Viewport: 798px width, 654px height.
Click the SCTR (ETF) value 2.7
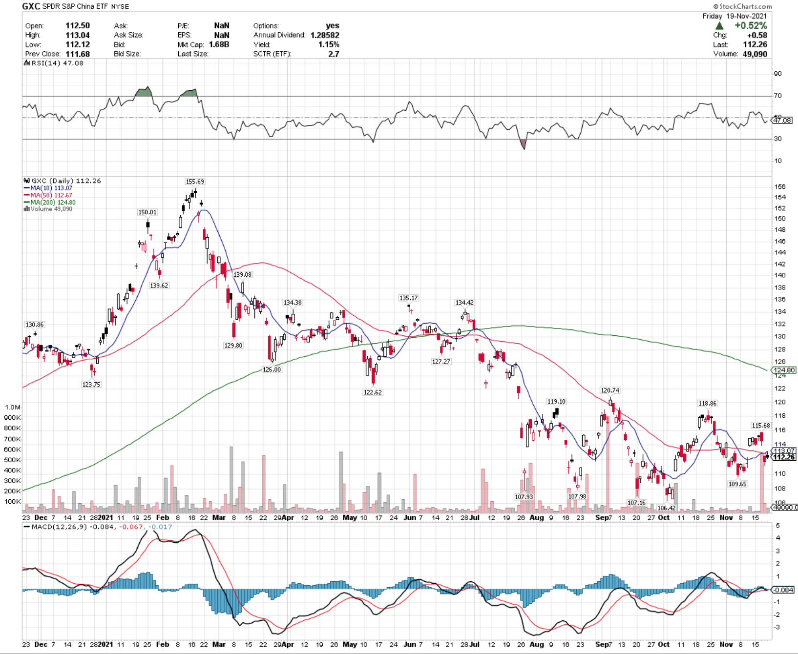(x=334, y=54)
